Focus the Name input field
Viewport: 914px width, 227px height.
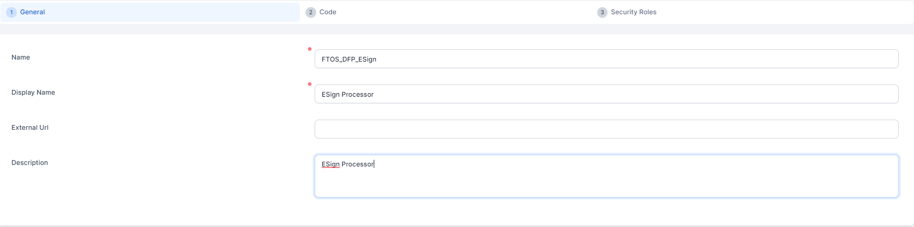[x=606, y=59]
